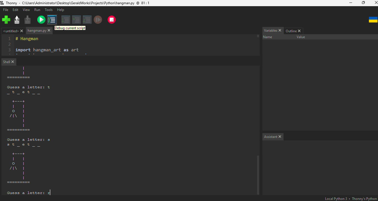The image size is (378, 201).
Task: Click the Resume debugging icon
Action: point(98,20)
